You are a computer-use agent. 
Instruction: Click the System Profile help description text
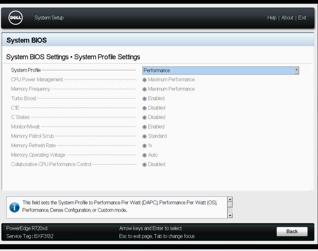point(120,206)
